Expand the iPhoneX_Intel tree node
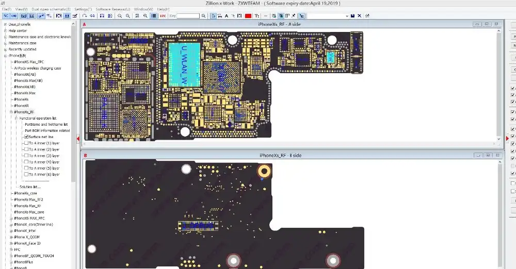The height and width of the screenshot is (269, 516). pyautogui.click(x=11, y=231)
